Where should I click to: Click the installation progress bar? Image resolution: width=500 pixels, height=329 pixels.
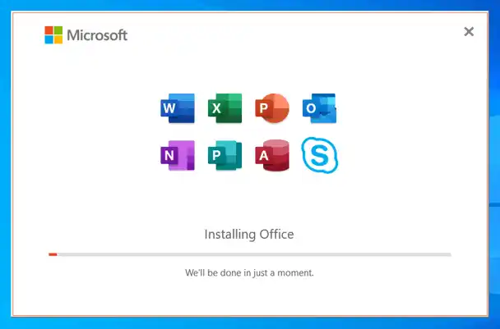(x=250, y=254)
